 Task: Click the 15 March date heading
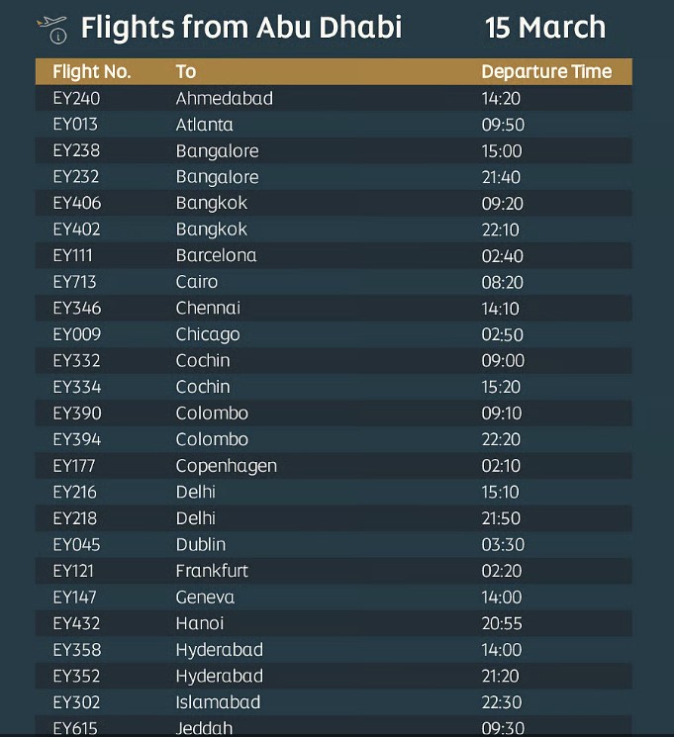[x=545, y=28]
